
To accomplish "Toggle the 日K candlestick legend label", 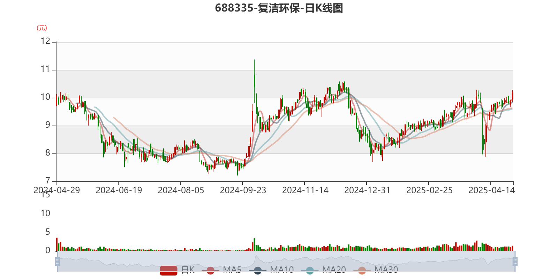I will pos(188,270).
